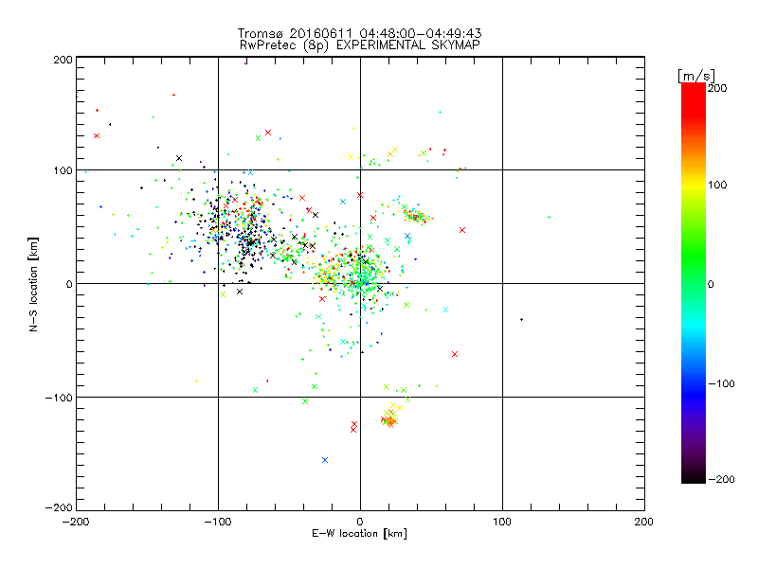
Task: Click the red X marker near east 67, south 62
Action: [455, 354]
